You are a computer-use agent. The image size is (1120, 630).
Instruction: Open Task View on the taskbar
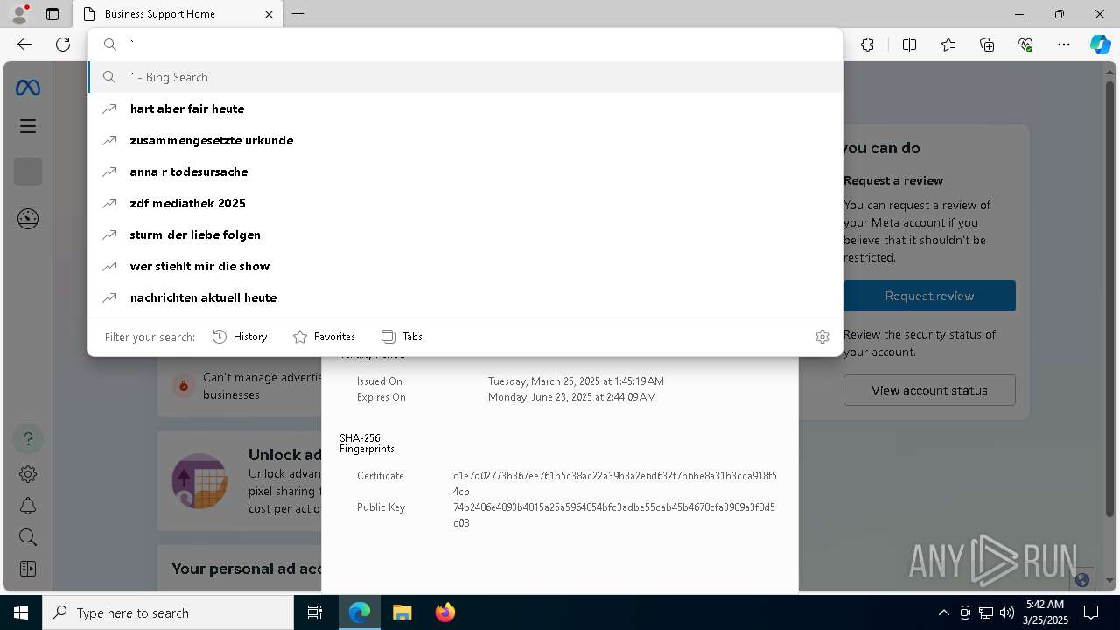(315, 612)
